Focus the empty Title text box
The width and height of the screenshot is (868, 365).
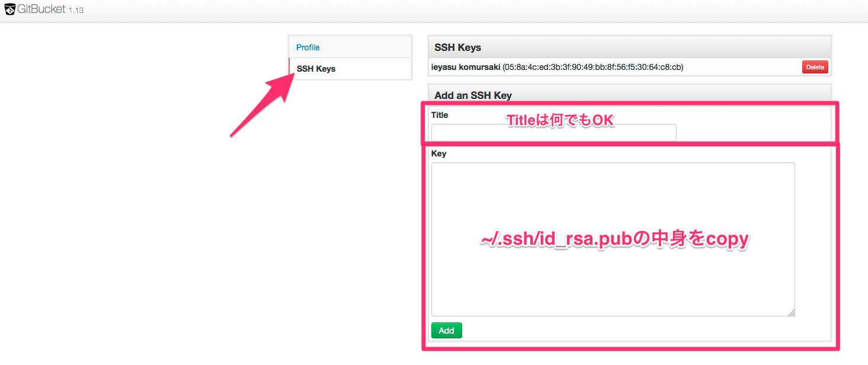553,132
